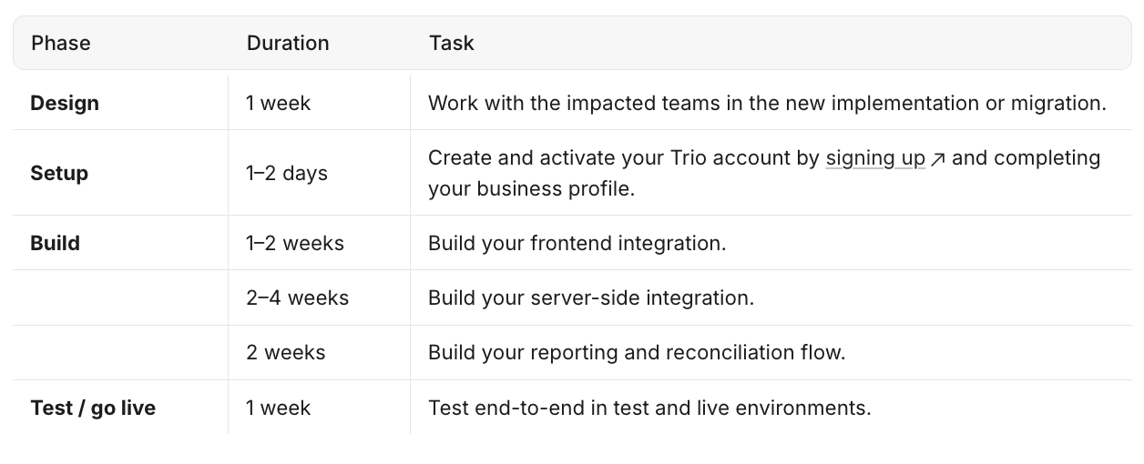
Task: Open the signing up link
Action: tap(875, 158)
